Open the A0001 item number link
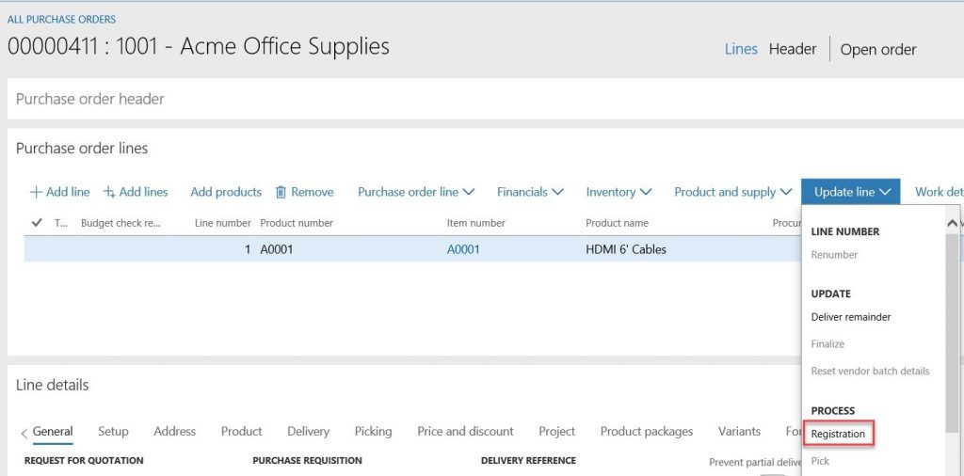Viewport: 964px width, 476px height. [x=463, y=249]
